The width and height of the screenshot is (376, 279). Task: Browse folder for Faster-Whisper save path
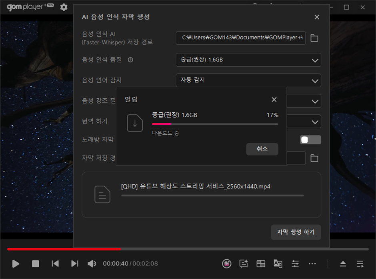pyautogui.click(x=314, y=38)
